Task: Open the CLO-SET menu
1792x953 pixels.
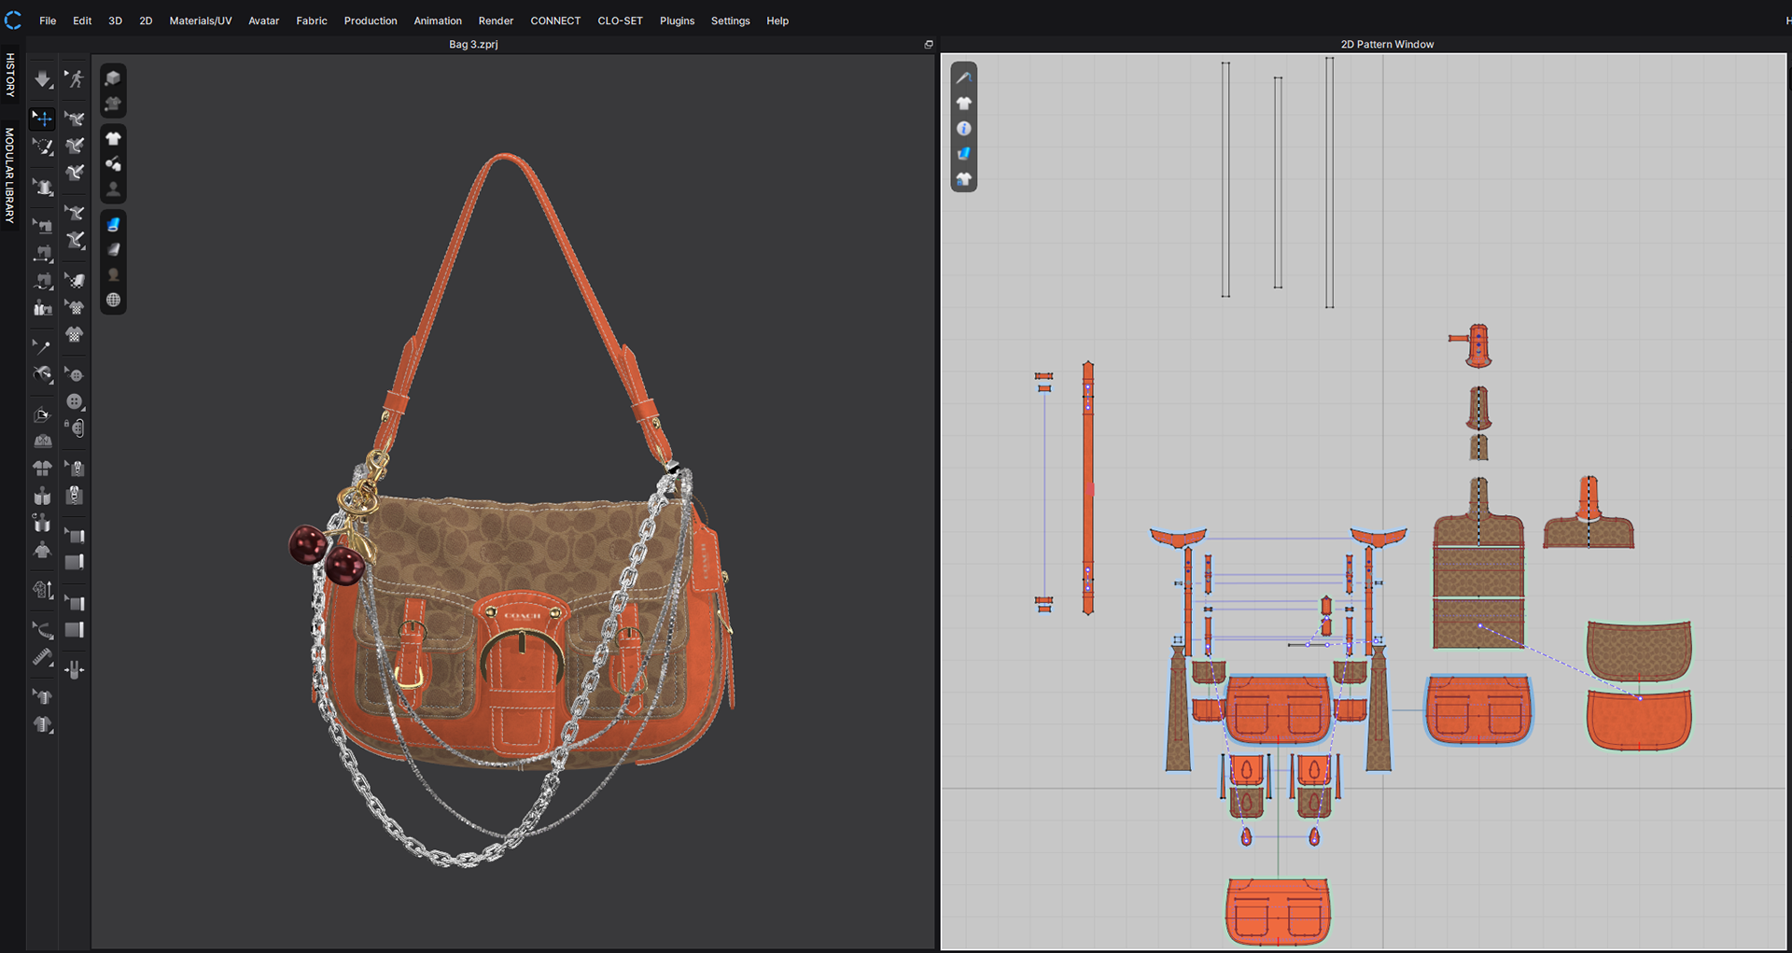Action: 620,21
